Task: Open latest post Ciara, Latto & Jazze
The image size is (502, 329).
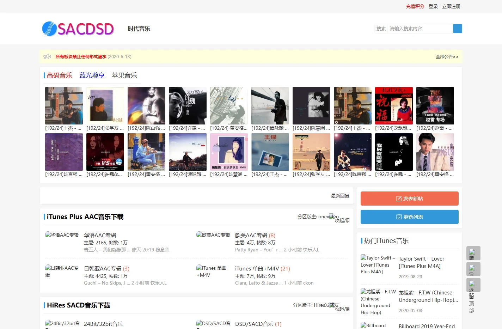Action: 259,283
